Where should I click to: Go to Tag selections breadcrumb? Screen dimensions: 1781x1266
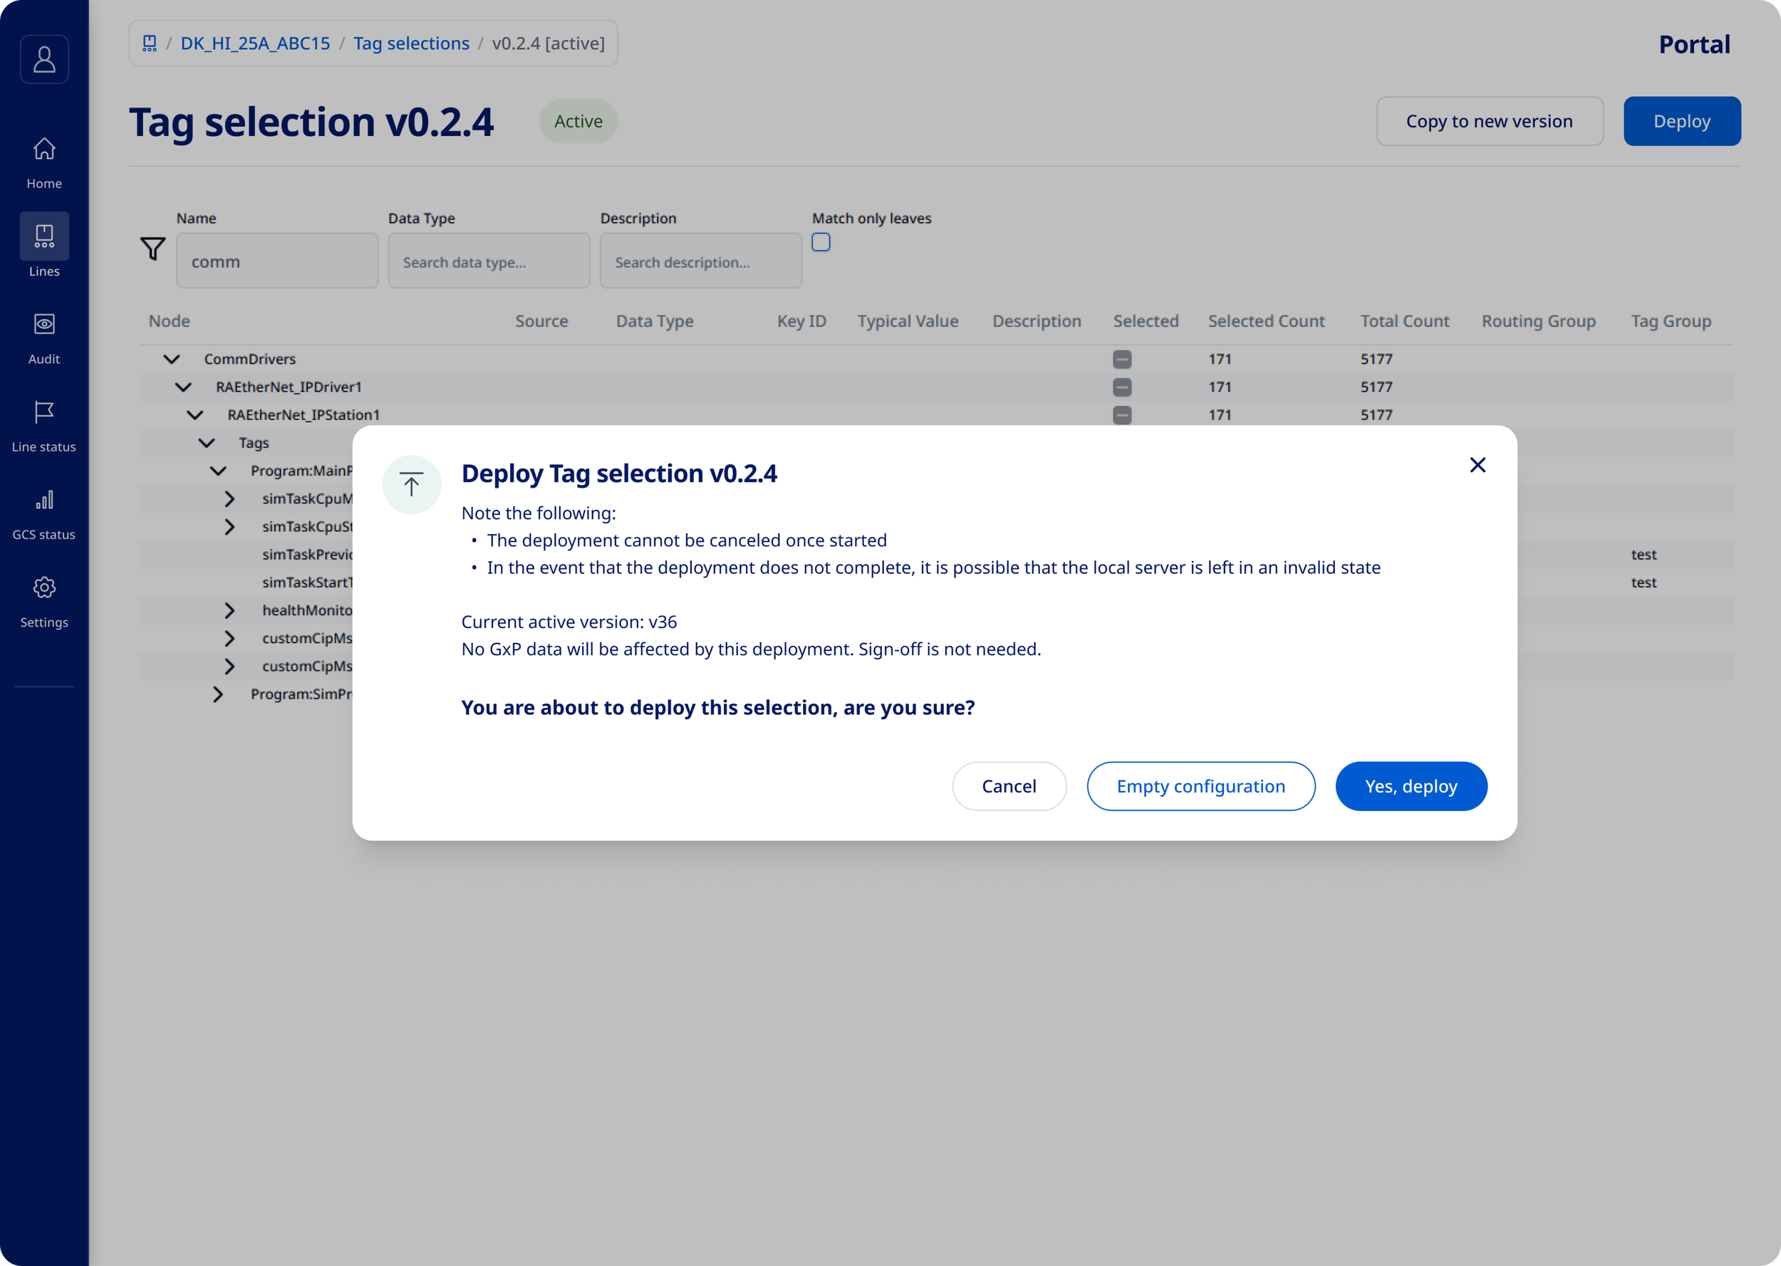click(x=411, y=43)
